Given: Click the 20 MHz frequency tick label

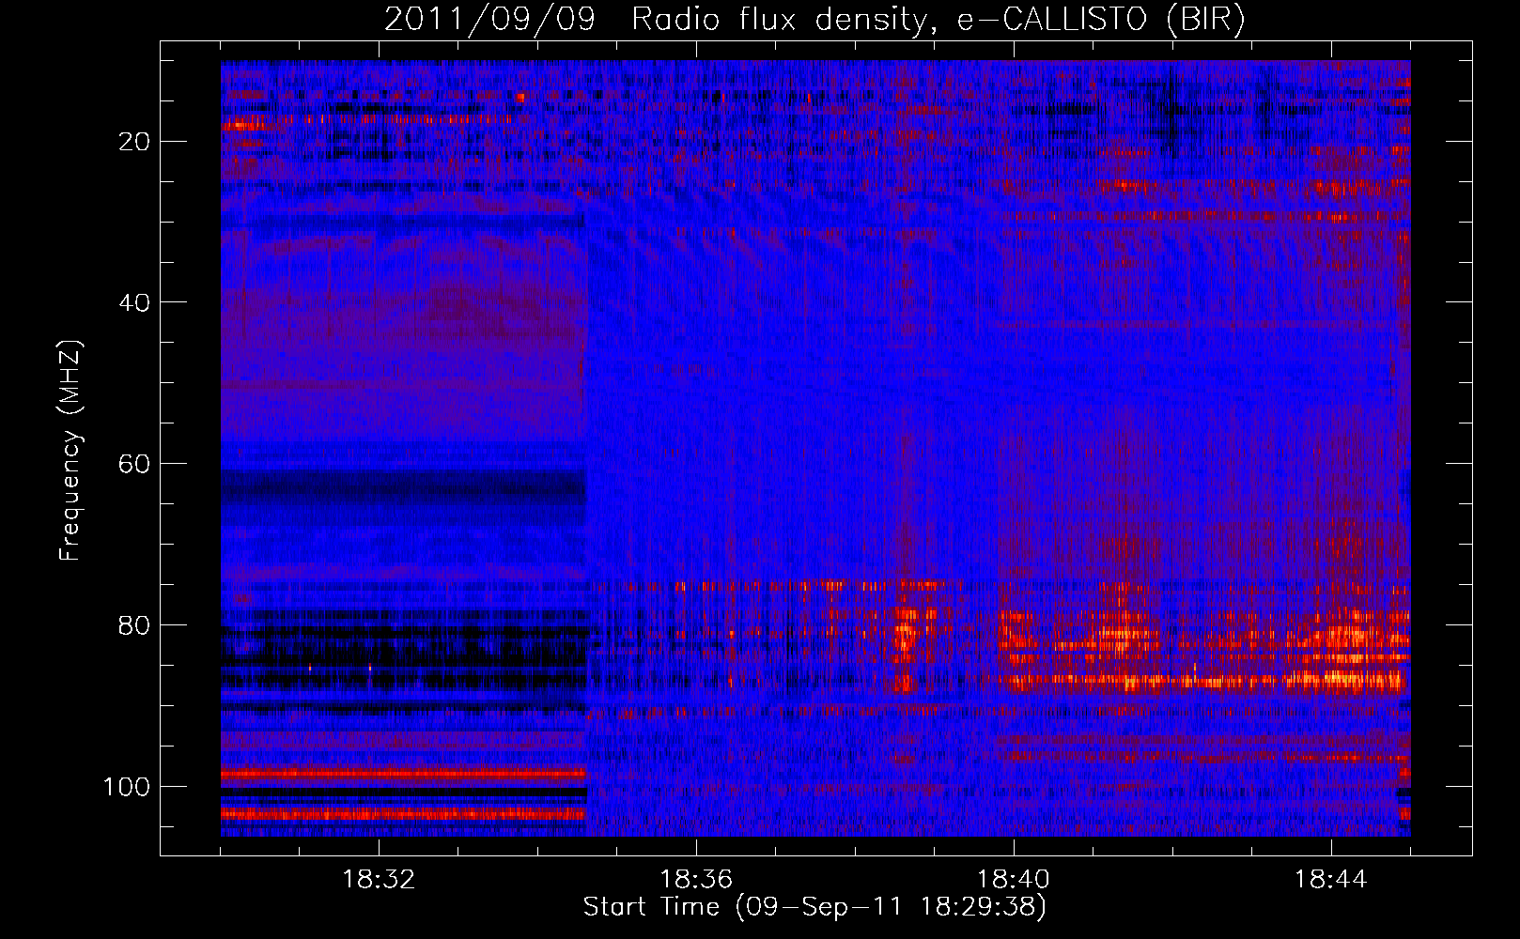Looking at the screenshot, I should (x=135, y=142).
